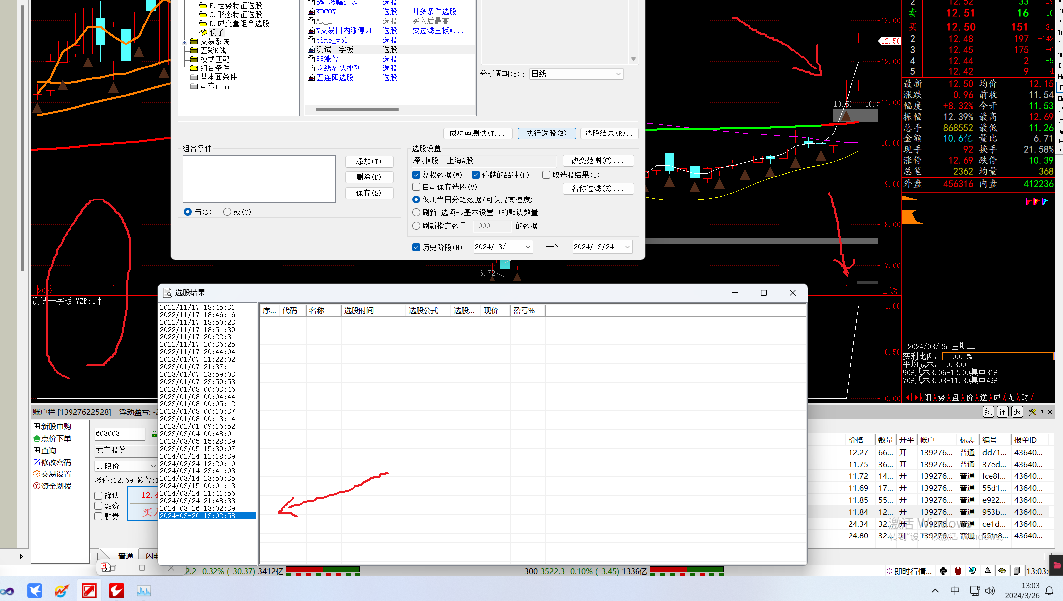
Task: Check the 融资 checkbox in order panel
Action: (x=98, y=506)
